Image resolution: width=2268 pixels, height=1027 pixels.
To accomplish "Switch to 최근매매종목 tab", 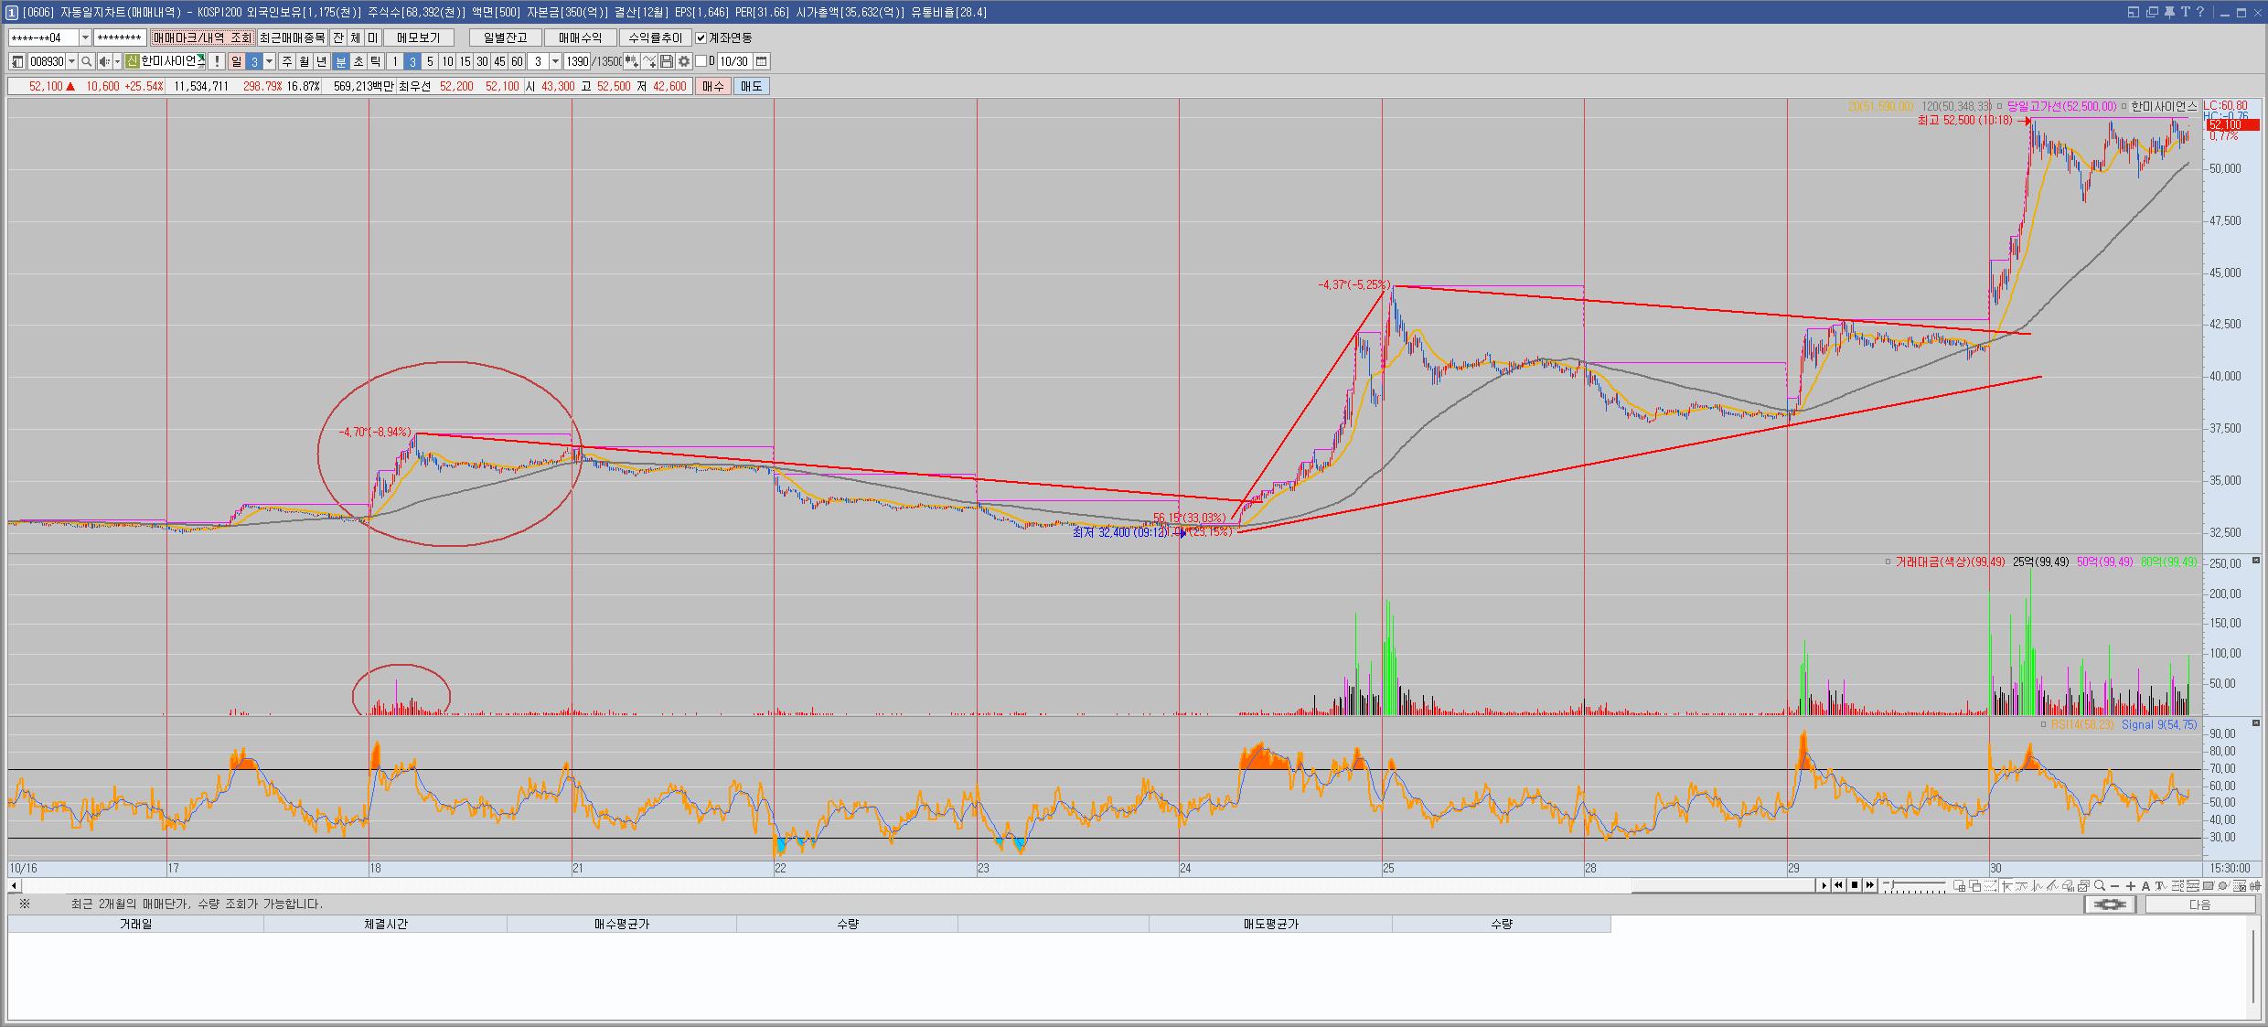I will (292, 37).
